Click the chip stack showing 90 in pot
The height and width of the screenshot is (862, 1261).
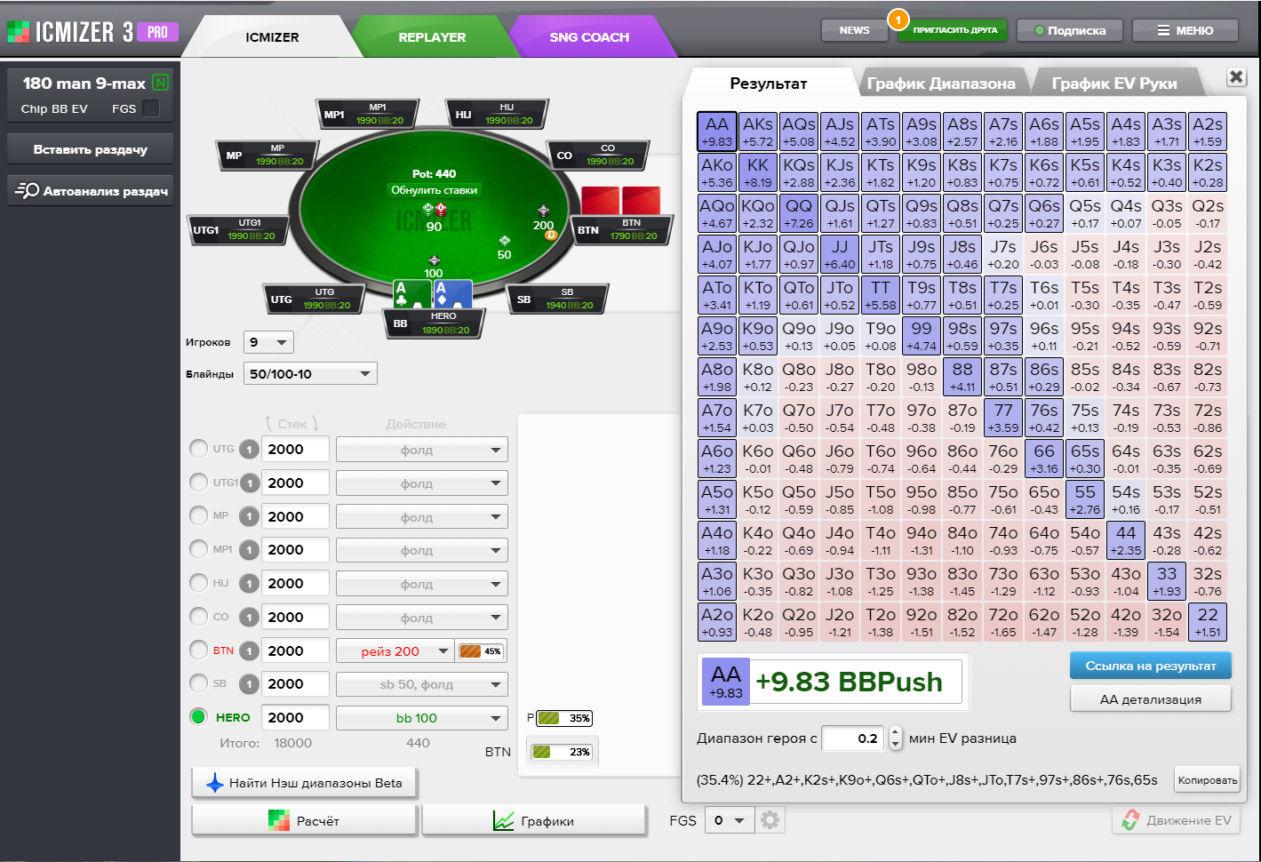434,210
